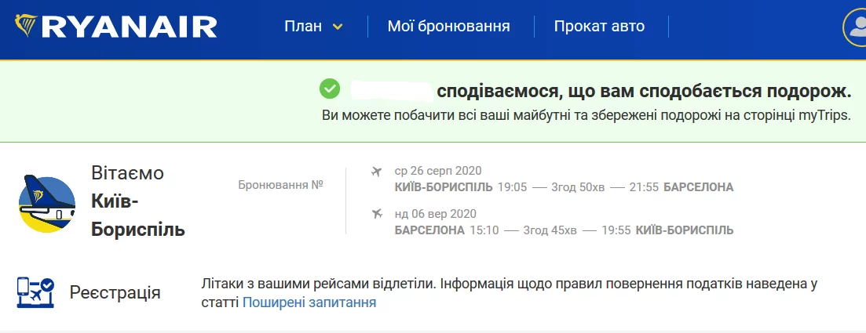Open Прокат авто section
This screenshot has width=866, height=333.
(x=599, y=27)
